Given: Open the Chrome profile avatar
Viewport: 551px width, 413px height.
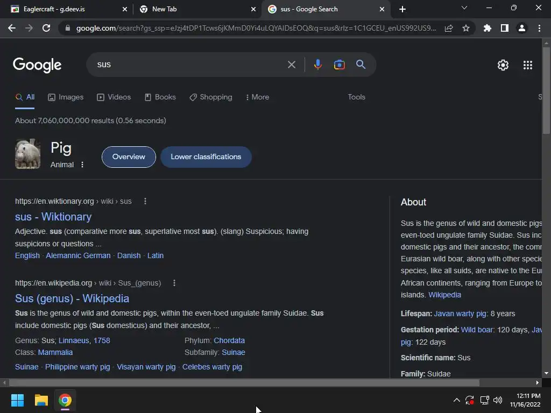Looking at the screenshot, I should pos(522,28).
